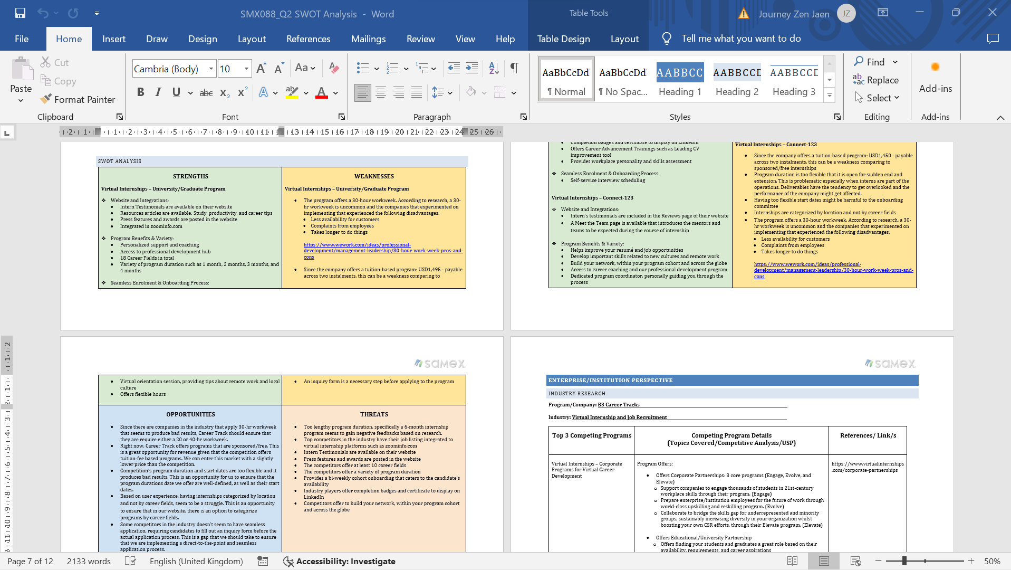1011x570 pixels.
Task: Open the font name dropdown
Action: pyautogui.click(x=211, y=69)
